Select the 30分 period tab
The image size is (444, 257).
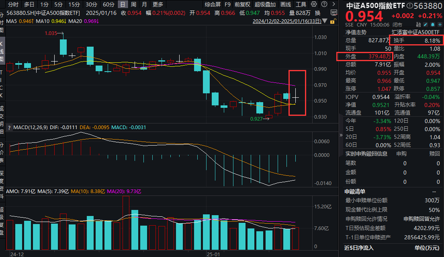click(91, 4)
